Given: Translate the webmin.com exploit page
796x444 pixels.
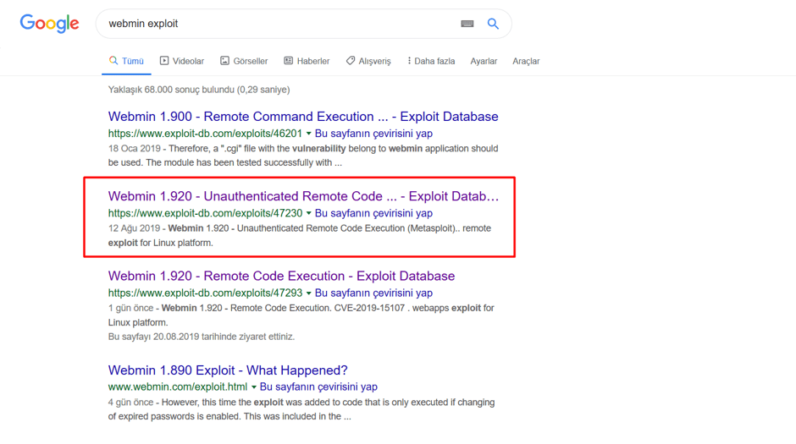Looking at the screenshot, I should tap(318, 386).
